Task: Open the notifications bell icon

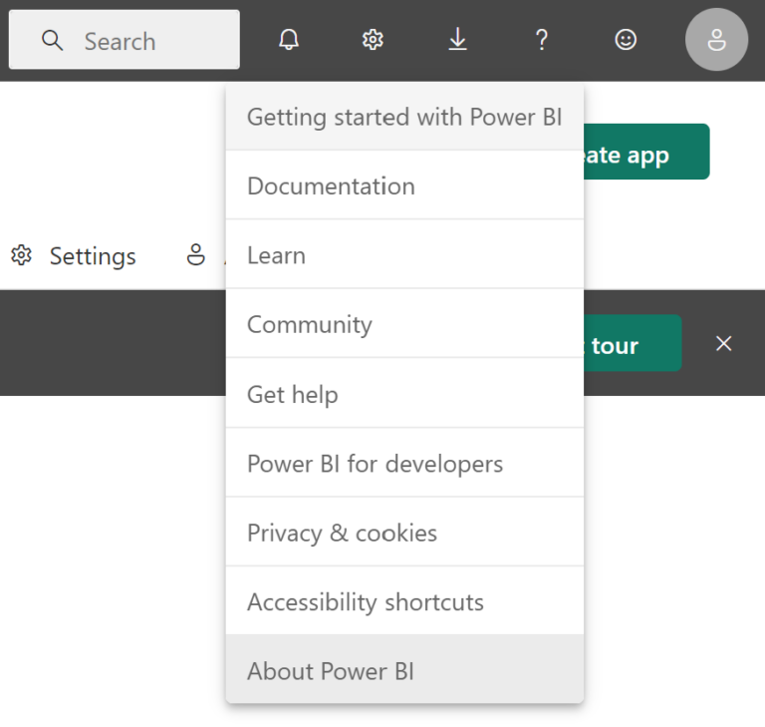Action: [289, 40]
